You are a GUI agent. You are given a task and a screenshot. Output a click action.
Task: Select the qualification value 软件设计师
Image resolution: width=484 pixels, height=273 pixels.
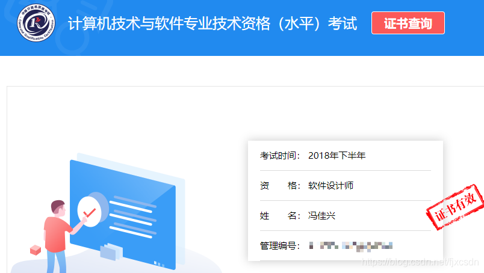[x=330, y=186]
